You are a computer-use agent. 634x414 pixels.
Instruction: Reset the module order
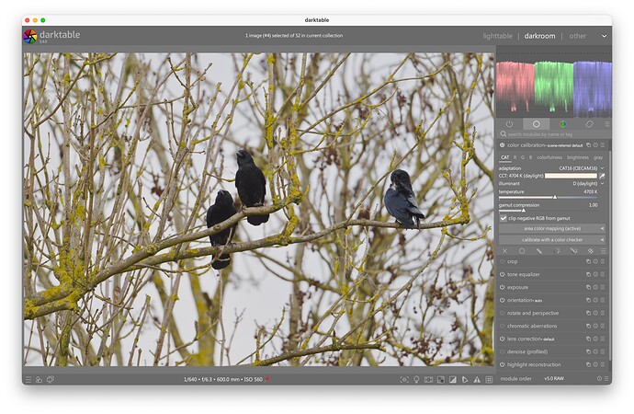click(x=599, y=379)
